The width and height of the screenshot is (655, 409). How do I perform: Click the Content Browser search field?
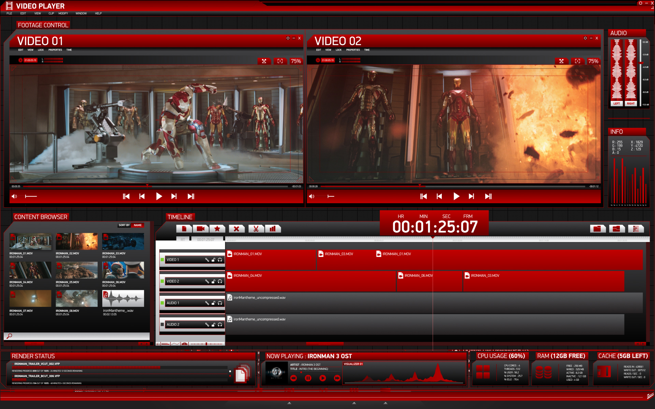(x=77, y=336)
